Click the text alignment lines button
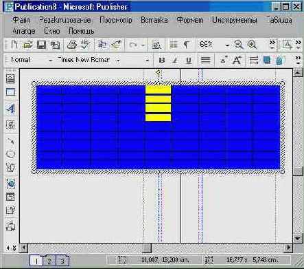This screenshot has height=269, width=304. 205,61
